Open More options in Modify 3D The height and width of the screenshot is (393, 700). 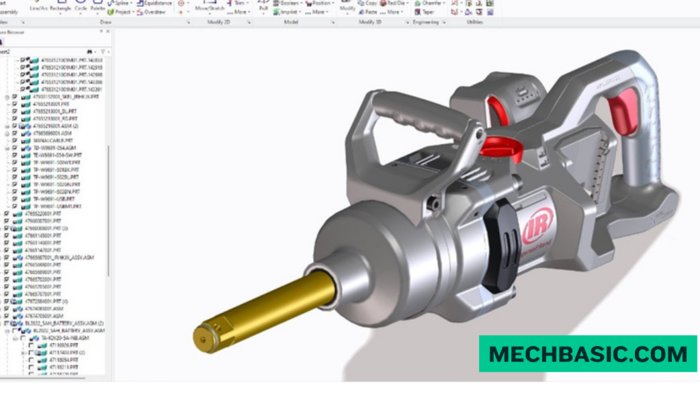point(392,12)
